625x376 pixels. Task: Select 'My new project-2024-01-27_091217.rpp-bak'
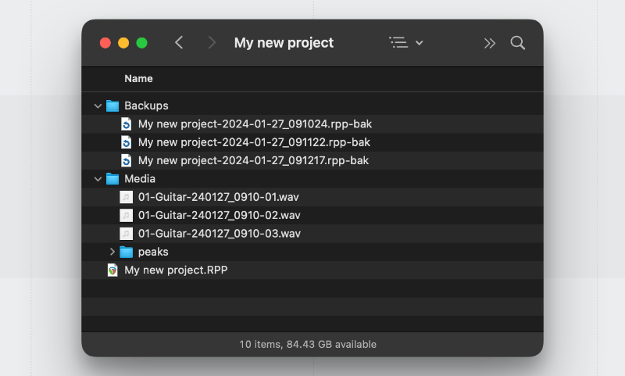point(253,161)
